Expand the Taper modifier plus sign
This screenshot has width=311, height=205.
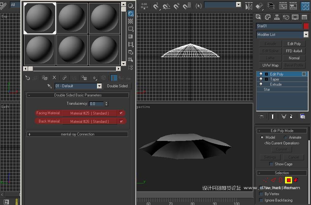click(266, 79)
